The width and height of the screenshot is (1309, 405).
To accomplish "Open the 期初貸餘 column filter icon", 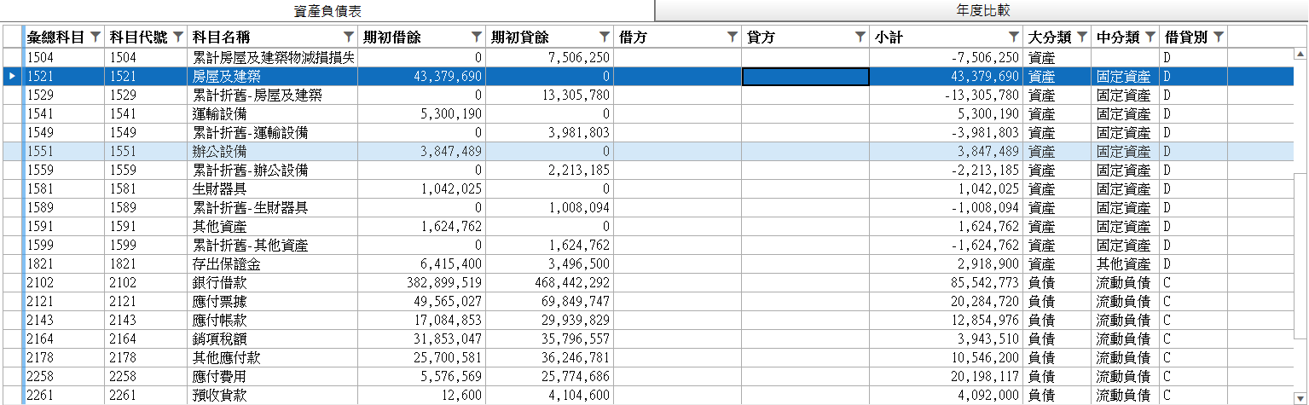I will click(x=605, y=37).
